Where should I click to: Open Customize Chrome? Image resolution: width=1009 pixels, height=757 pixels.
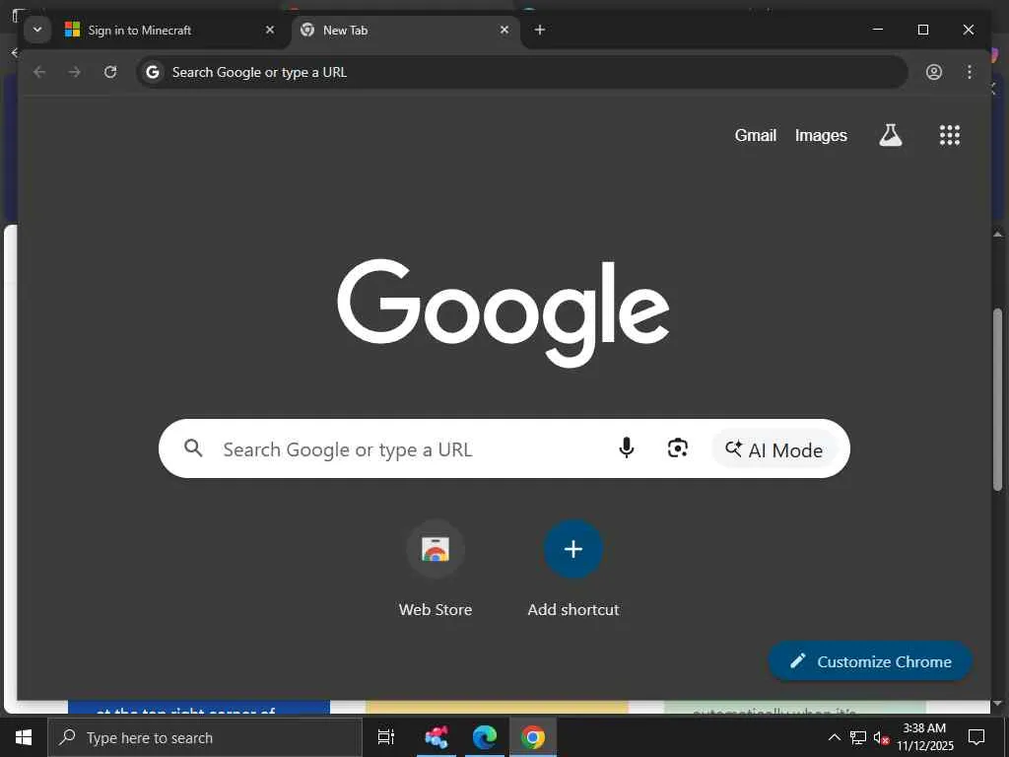[x=870, y=661]
